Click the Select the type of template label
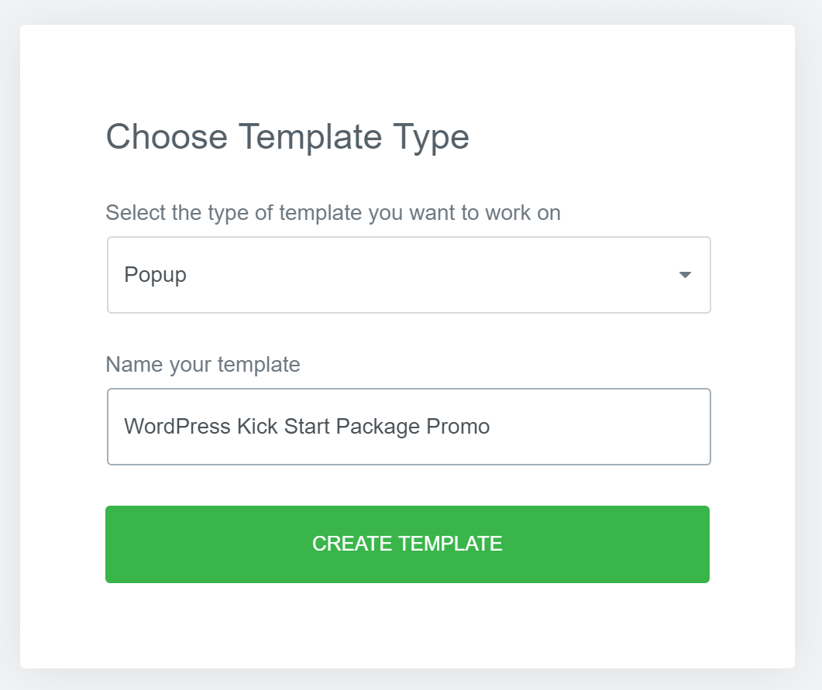 [333, 213]
